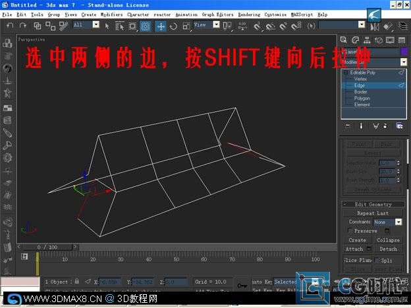
Task: Enable the Split checkbox
Action: point(377,260)
